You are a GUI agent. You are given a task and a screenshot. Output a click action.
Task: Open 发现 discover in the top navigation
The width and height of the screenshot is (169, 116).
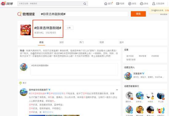point(132,4)
